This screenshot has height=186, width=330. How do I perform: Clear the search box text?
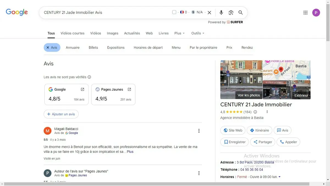coord(210,12)
